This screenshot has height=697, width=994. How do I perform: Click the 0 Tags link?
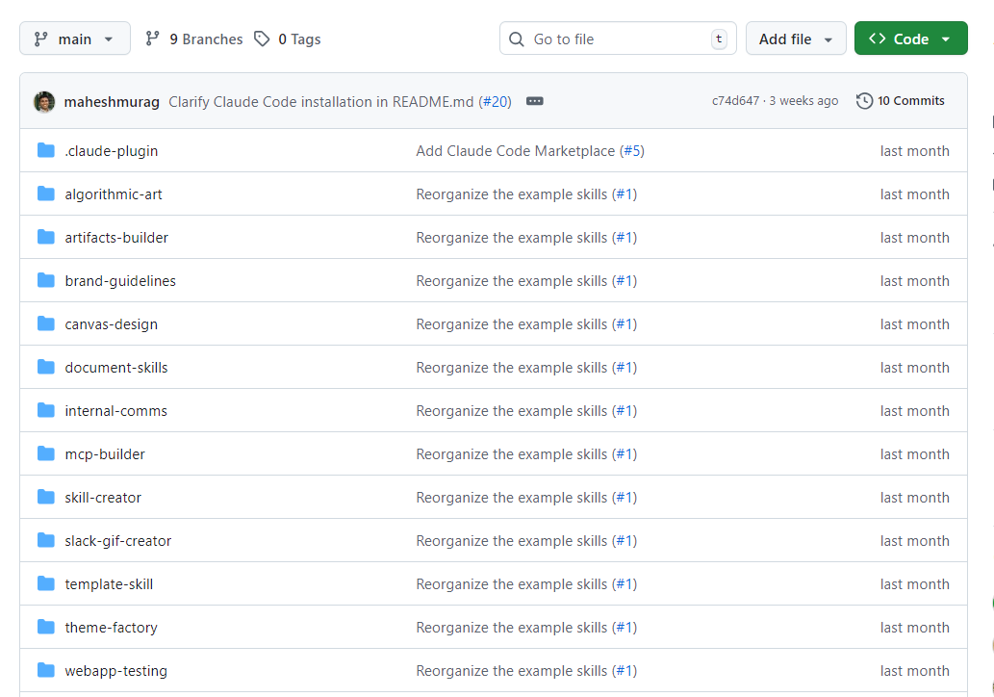click(287, 39)
